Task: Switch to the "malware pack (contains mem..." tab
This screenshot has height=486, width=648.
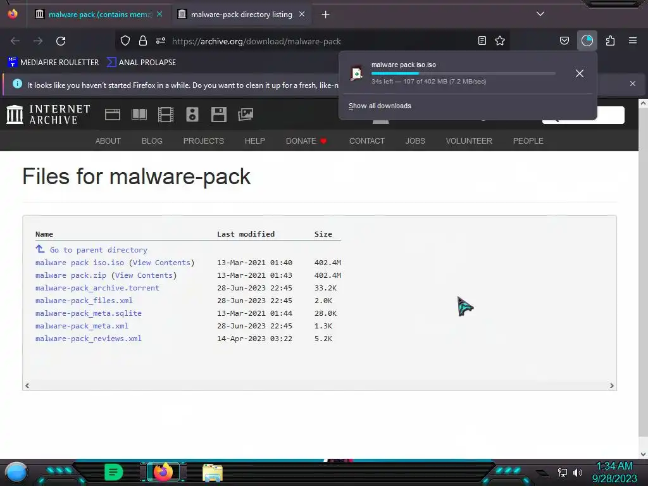Action: coord(99,15)
